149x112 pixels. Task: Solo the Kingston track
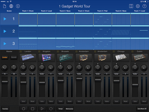(42, 101)
